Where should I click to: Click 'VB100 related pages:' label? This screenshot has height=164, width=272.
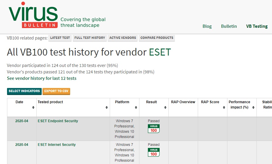click(x=27, y=38)
